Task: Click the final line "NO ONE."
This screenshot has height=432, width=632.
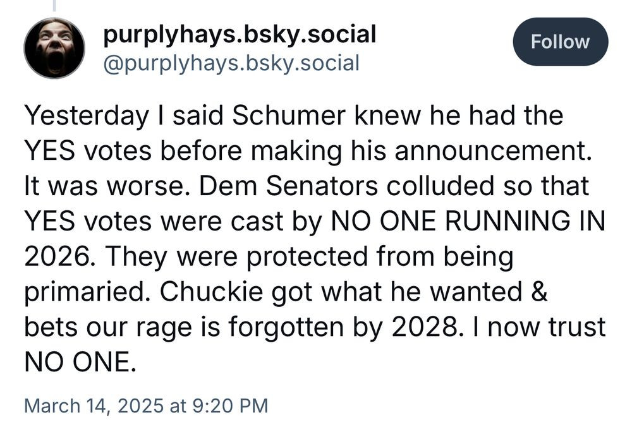Action: pyautogui.click(x=80, y=363)
